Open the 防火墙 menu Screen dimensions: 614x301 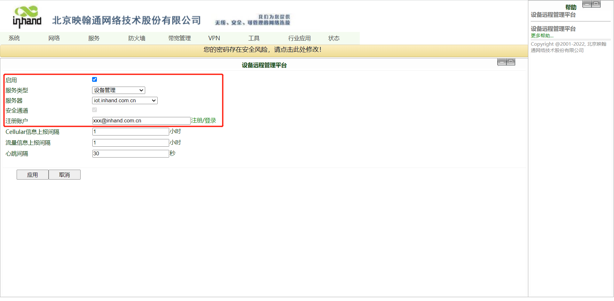[x=137, y=38]
